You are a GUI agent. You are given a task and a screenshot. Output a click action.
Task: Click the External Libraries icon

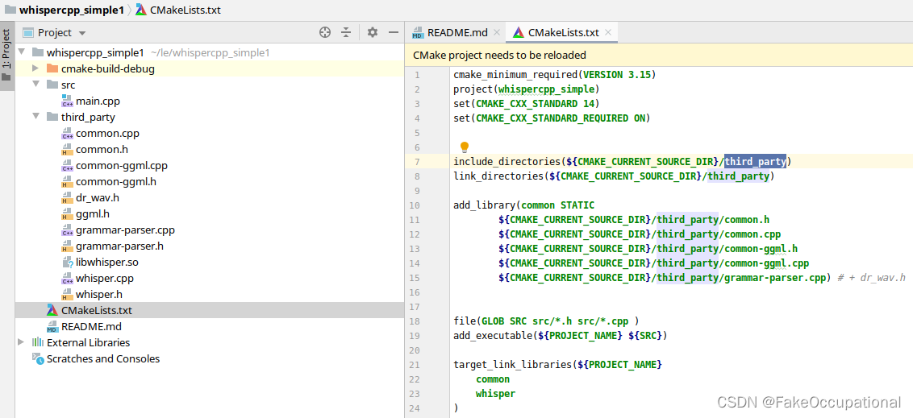(x=38, y=342)
